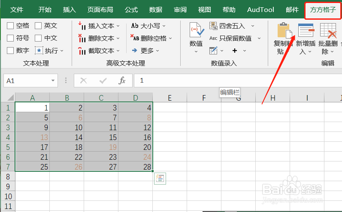Image resolution: width=342 pixels, height=212 pixels.
Task: Open the Name Box dropdown arrow
Action: [53, 81]
